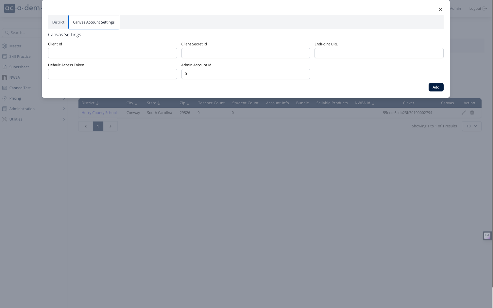Viewport: 493px width, 308px height.
Task: Click the South Carolina state cell
Action: click(160, 113)
